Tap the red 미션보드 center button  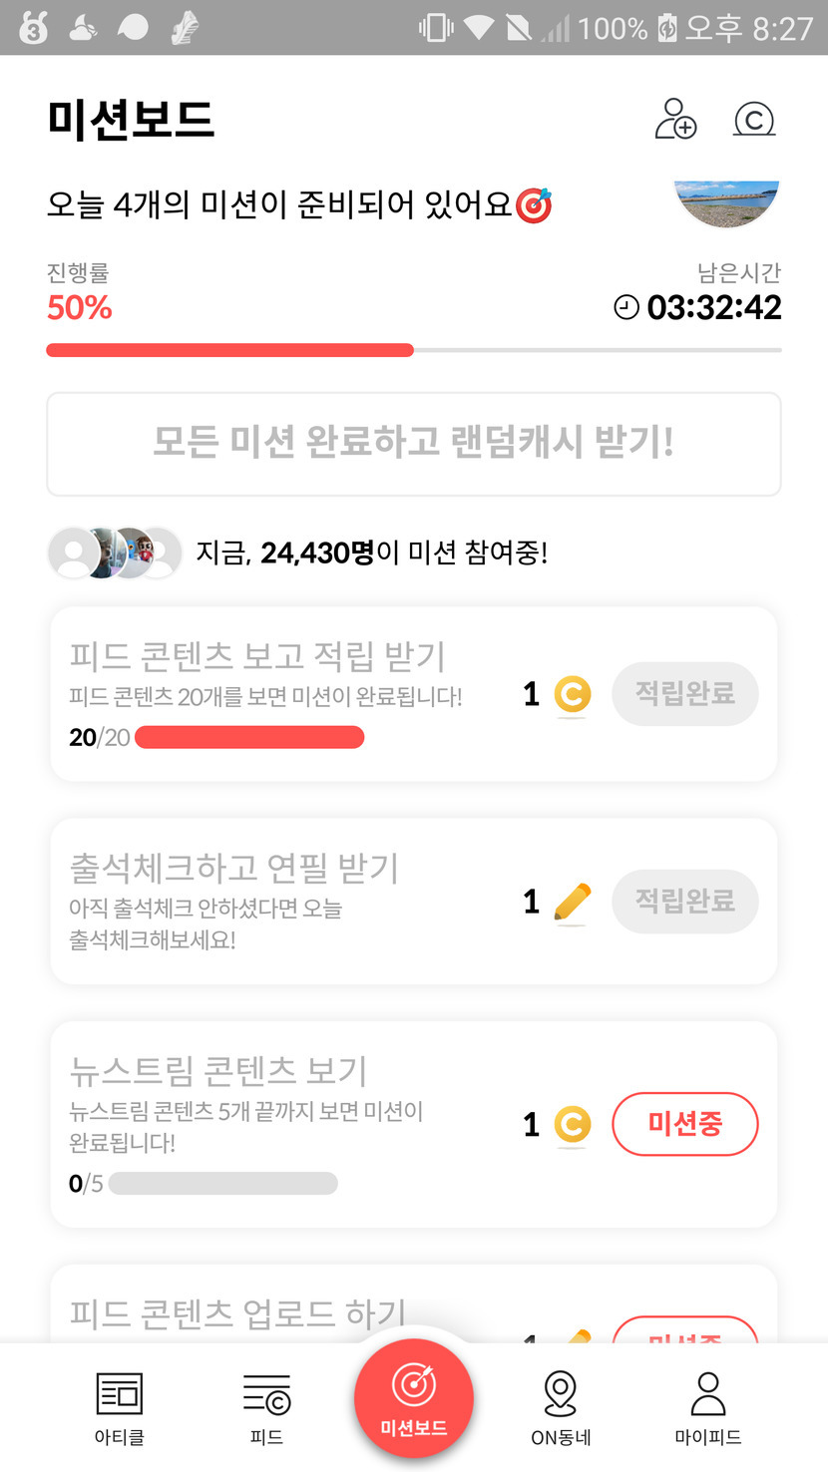[413, 1398]
